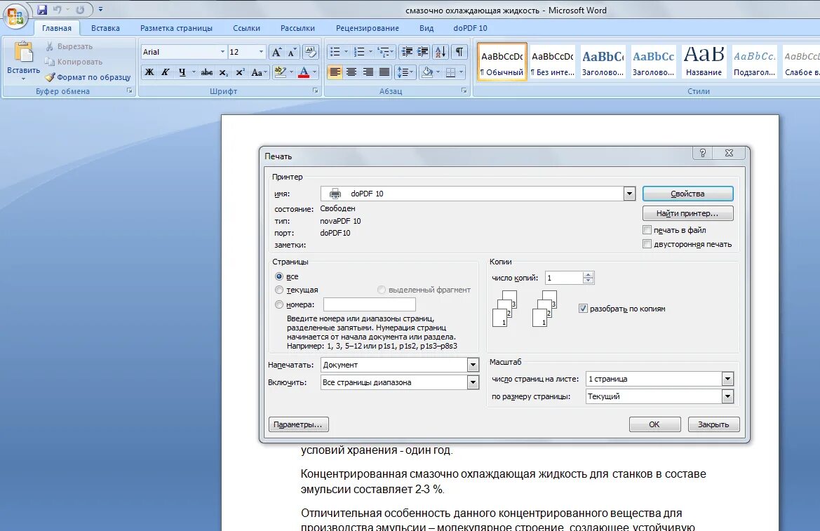Open the Разметка страницы tab

pyautogui.click(x=176, y=28)
